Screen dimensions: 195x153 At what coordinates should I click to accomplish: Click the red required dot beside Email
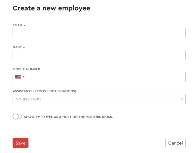(24, 25)
